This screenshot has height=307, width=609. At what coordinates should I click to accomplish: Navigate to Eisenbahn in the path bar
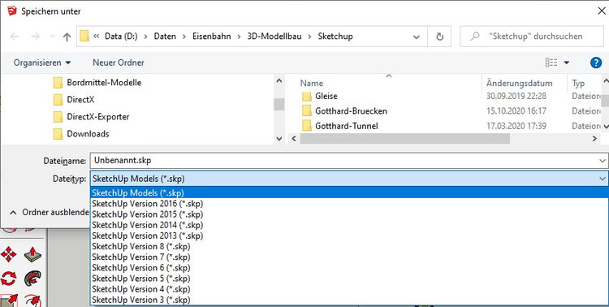point(212,37)
